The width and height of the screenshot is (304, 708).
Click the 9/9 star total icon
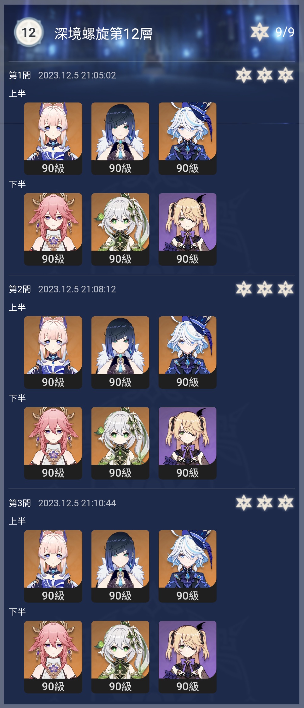coord(260,32)
